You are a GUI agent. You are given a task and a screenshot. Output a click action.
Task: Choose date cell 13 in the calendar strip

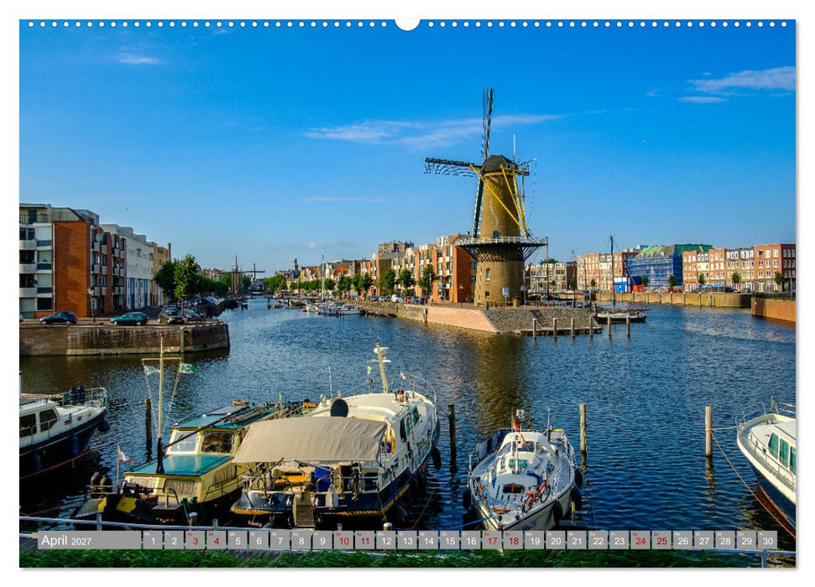[x=408, y=540]
